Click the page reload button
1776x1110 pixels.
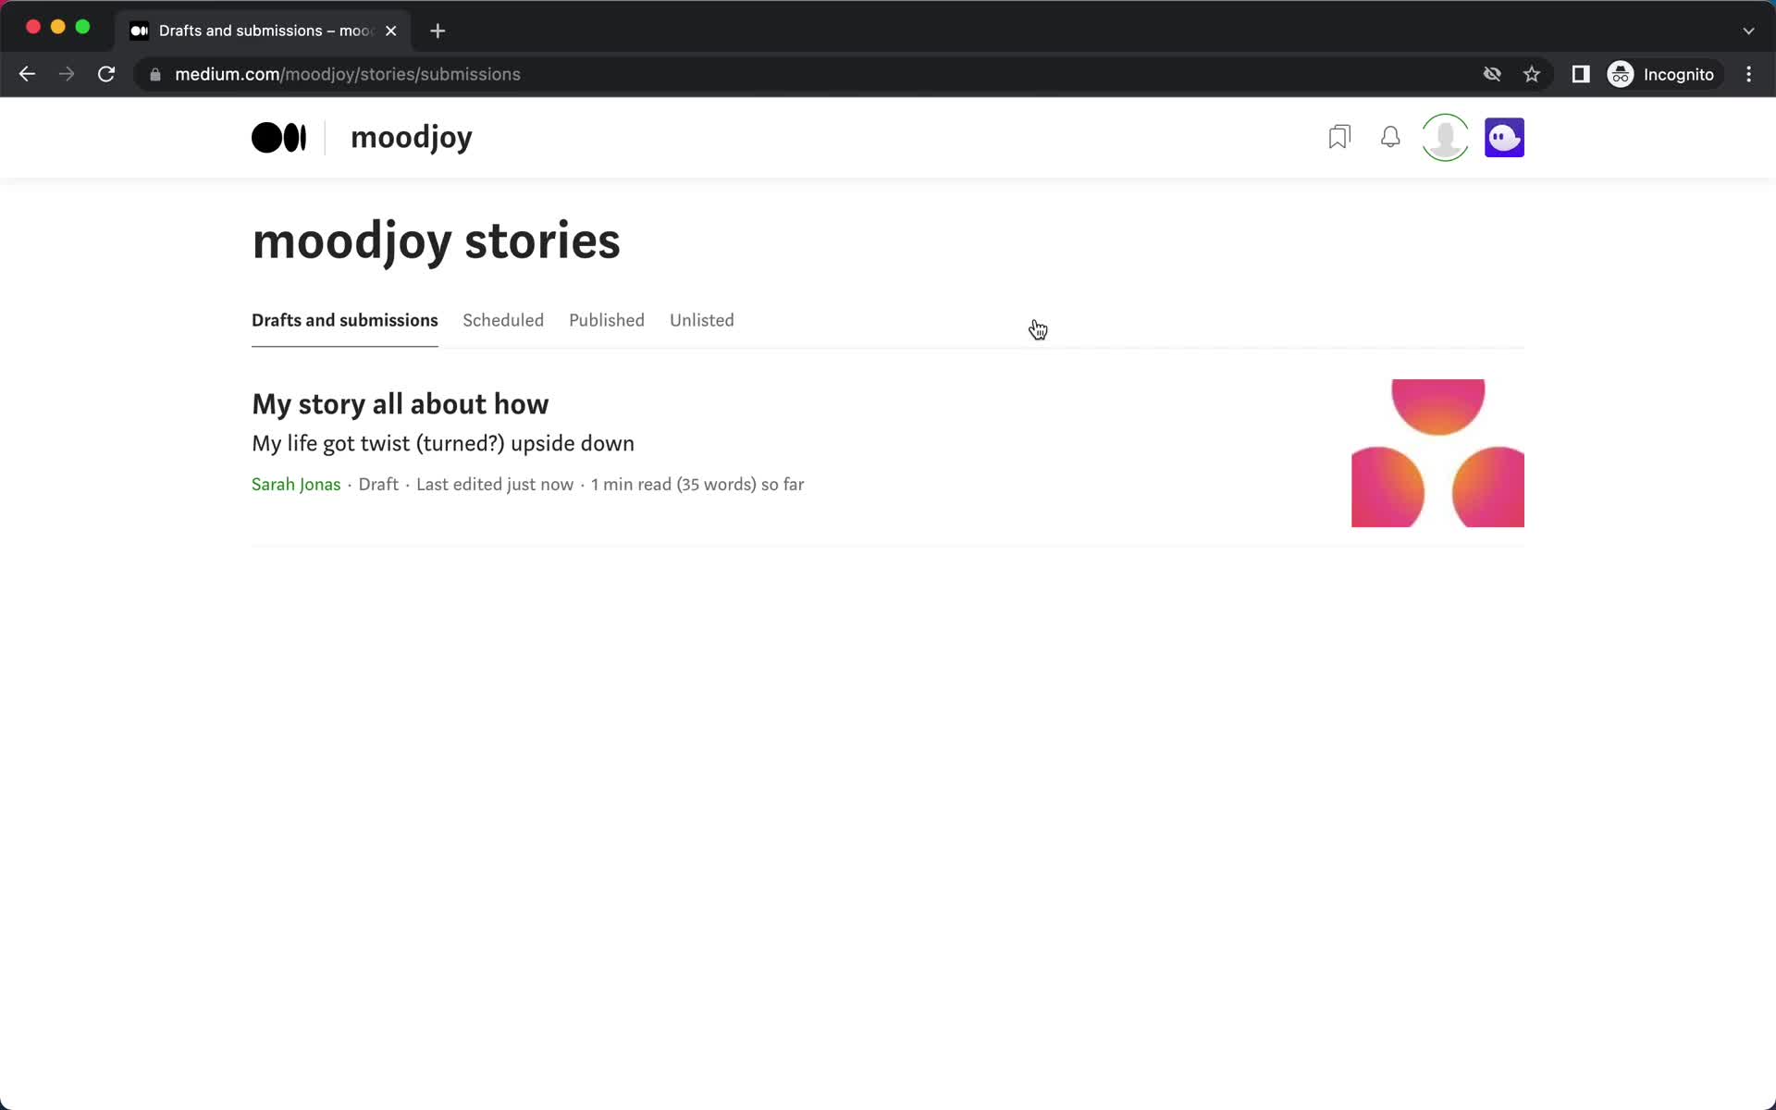pos(107,74)
